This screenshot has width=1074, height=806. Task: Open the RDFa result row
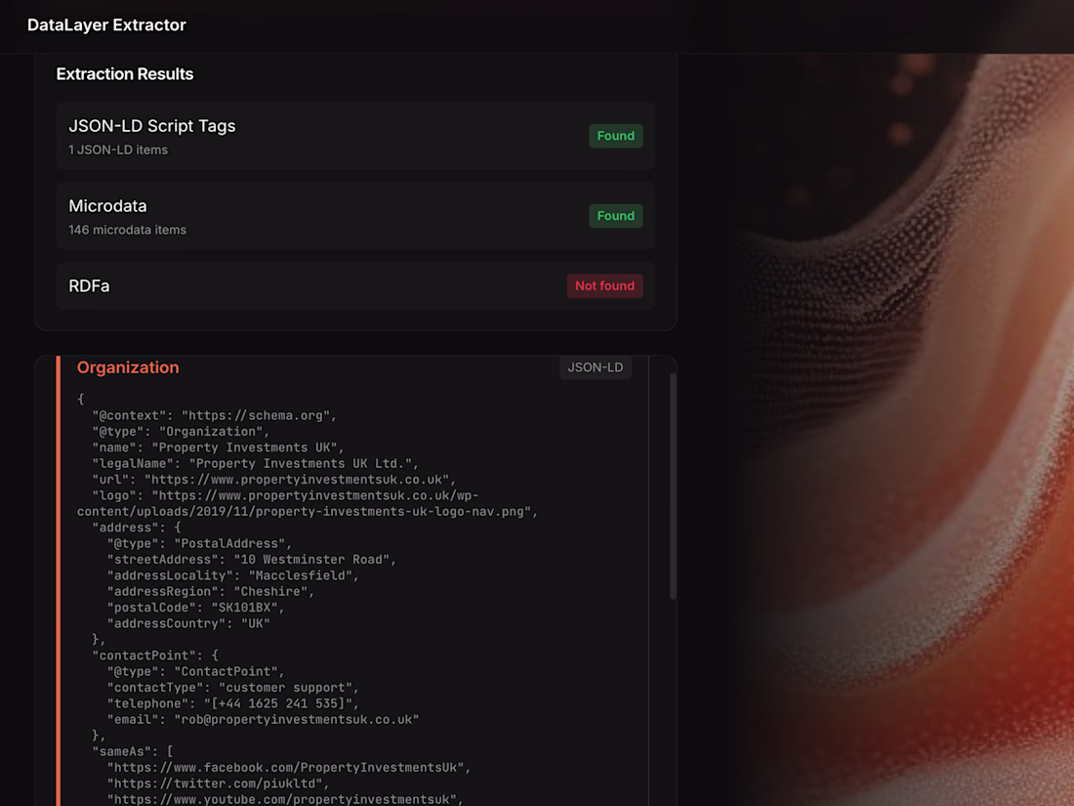tap(355, 286)
